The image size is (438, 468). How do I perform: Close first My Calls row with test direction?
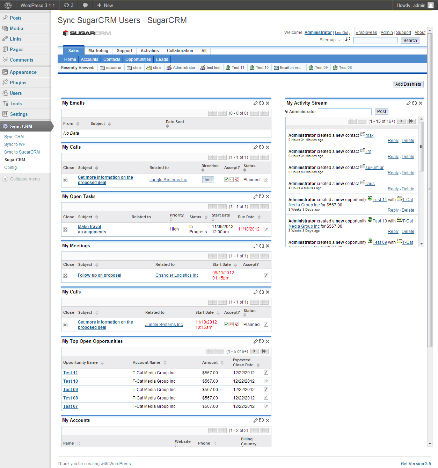click(x=65, y=180)
